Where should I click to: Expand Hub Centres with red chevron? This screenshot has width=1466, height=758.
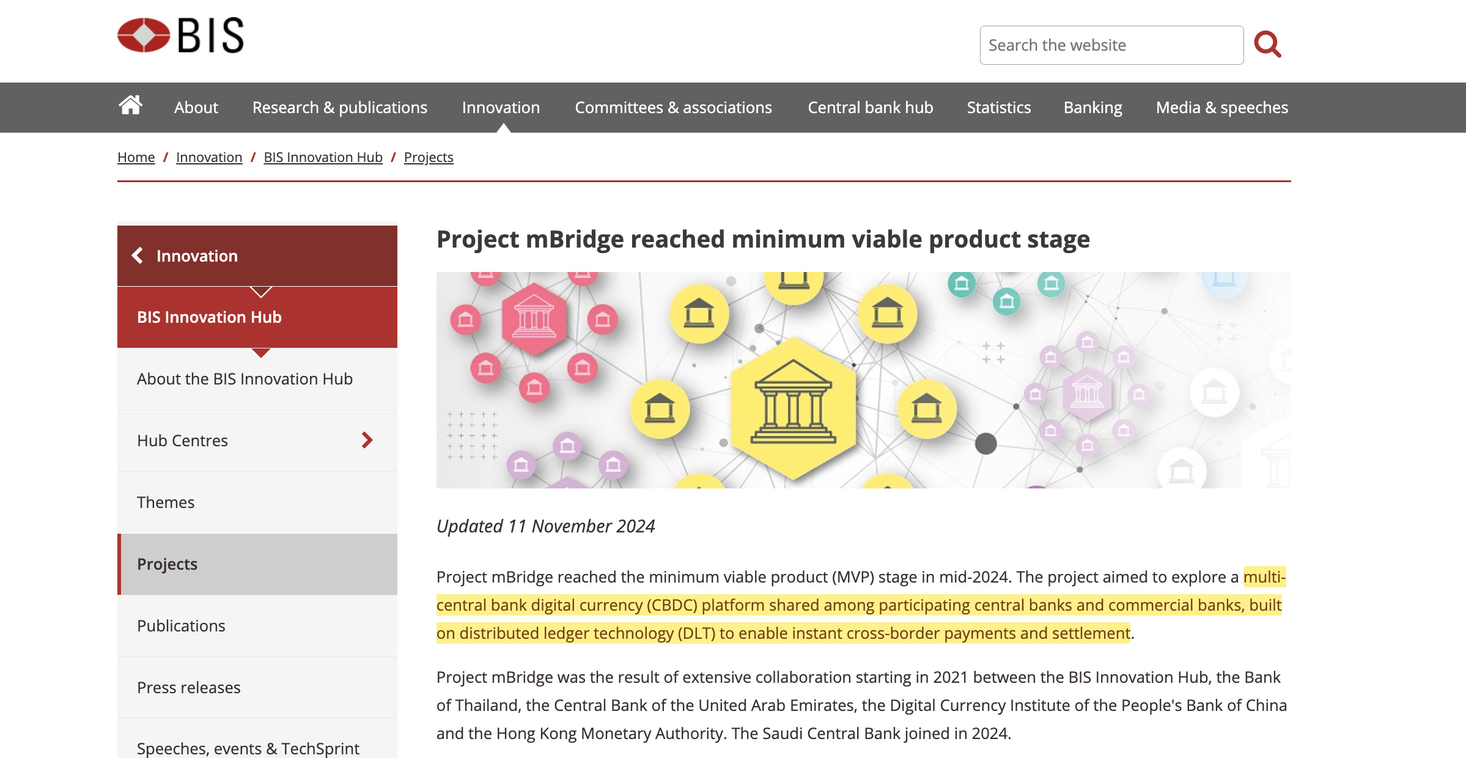coord(367,440)
